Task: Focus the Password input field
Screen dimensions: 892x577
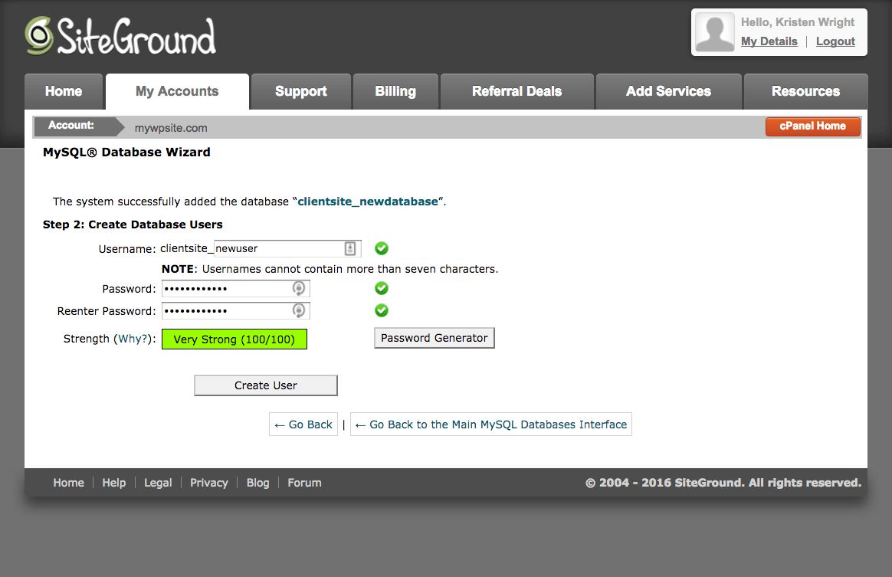Action: tap(236, 288)
